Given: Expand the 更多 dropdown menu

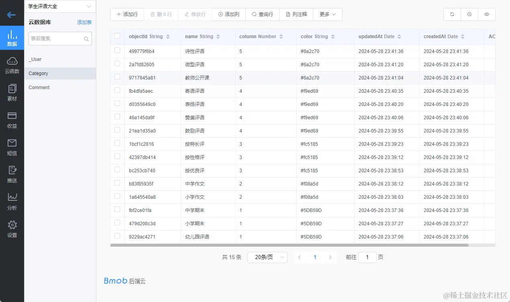Looking at the screenshot, I should coord(328,14).
